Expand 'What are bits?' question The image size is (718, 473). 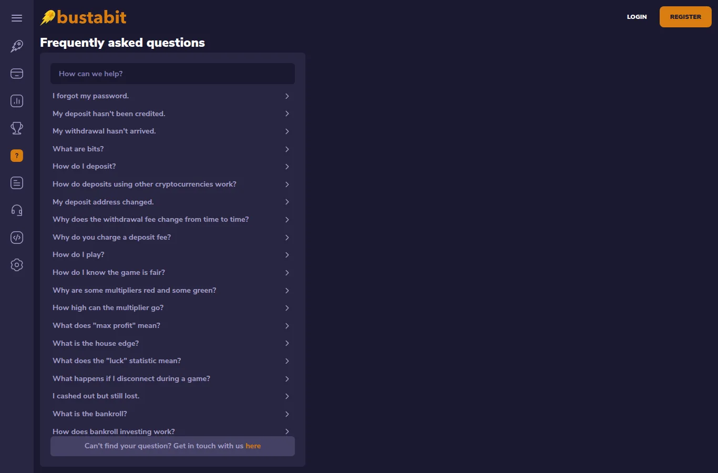point(172,149)
